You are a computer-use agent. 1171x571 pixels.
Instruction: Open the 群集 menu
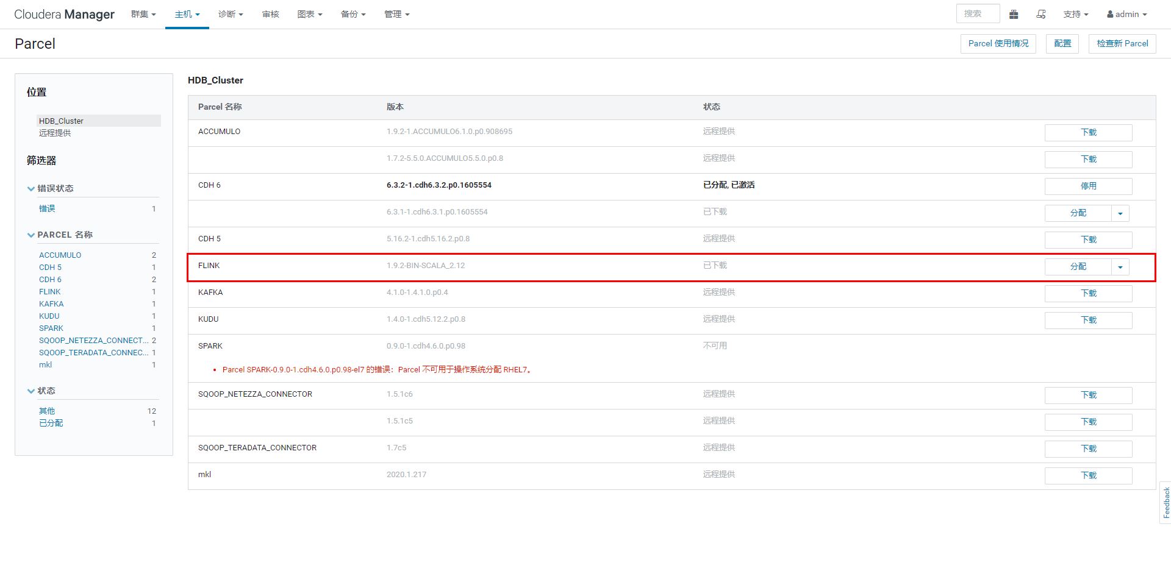(x=143, y=14)
